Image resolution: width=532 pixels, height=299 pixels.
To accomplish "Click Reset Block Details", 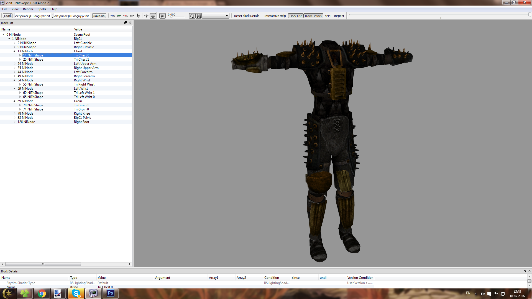I will (x=247, y=16).
